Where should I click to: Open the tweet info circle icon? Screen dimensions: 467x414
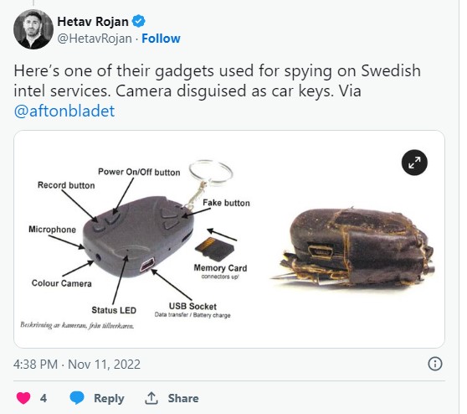(435, 364)
